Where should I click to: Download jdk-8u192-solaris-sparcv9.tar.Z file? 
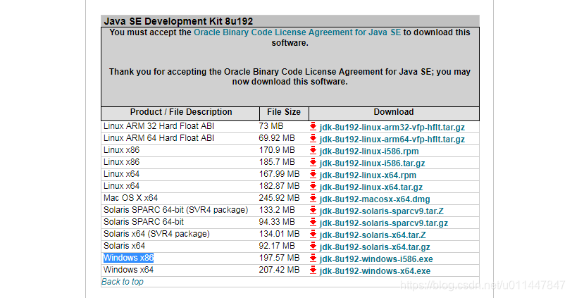pos(382,211)
